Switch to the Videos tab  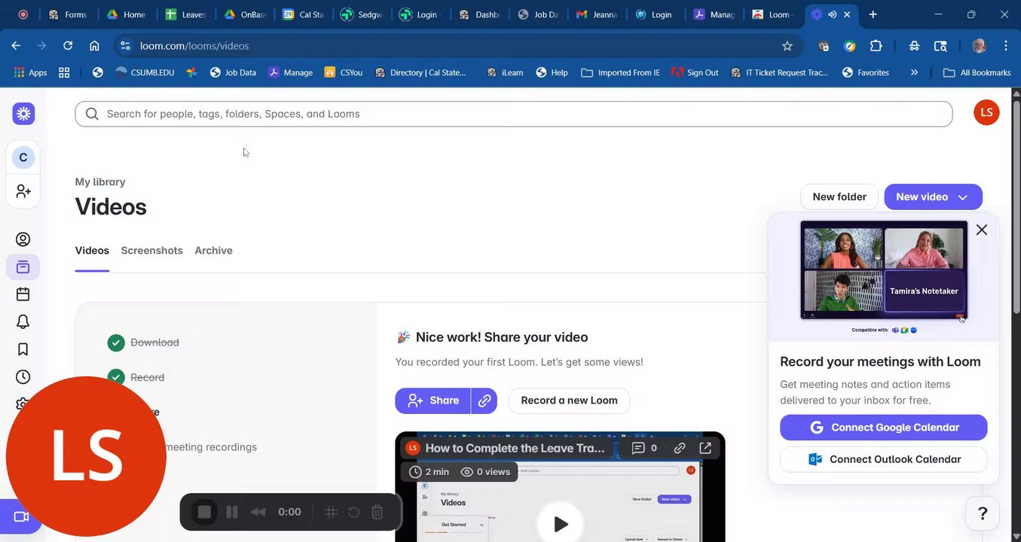(x=92, y=251)
